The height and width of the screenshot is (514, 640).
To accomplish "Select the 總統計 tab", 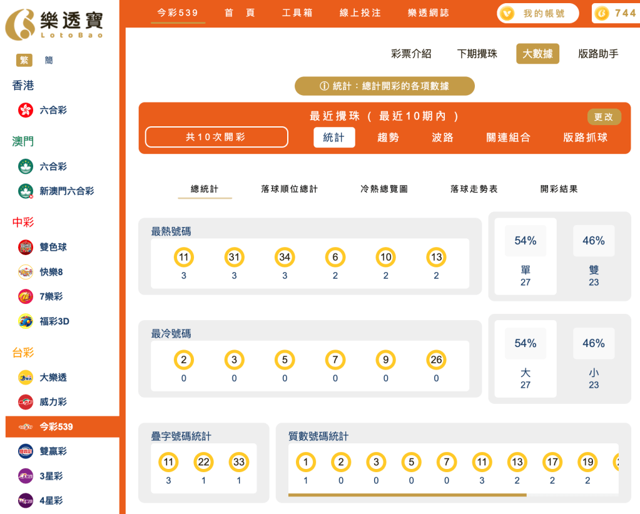I will 205,189.
